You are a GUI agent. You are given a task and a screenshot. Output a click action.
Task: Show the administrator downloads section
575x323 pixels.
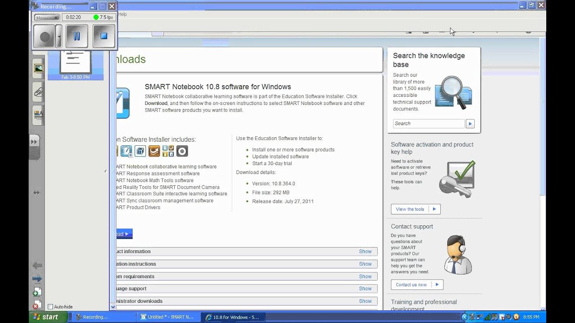pyautogui.click(x=365, y=301)
